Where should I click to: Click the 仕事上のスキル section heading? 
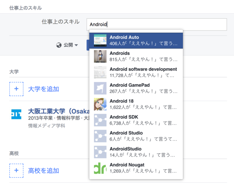25,8
